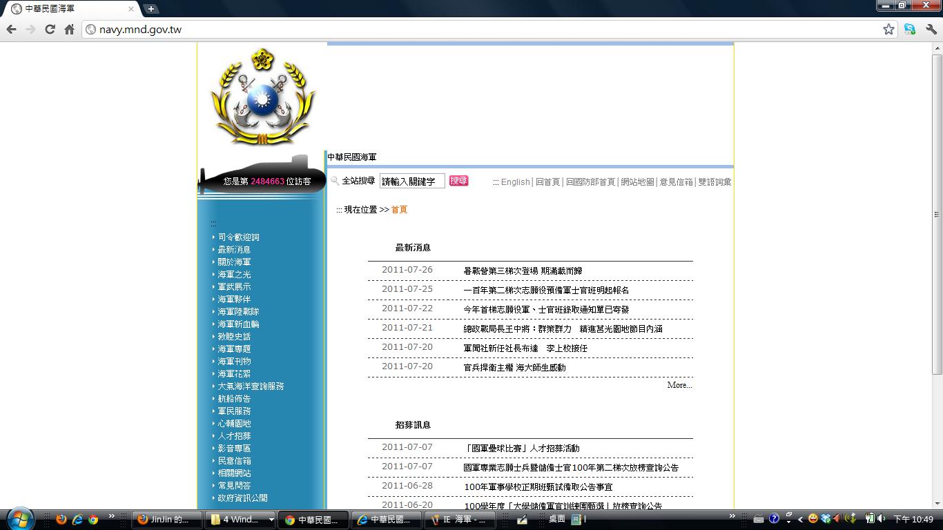Open the English version link
The height and width of the screenshot is (530, 943).
[515, 182]
